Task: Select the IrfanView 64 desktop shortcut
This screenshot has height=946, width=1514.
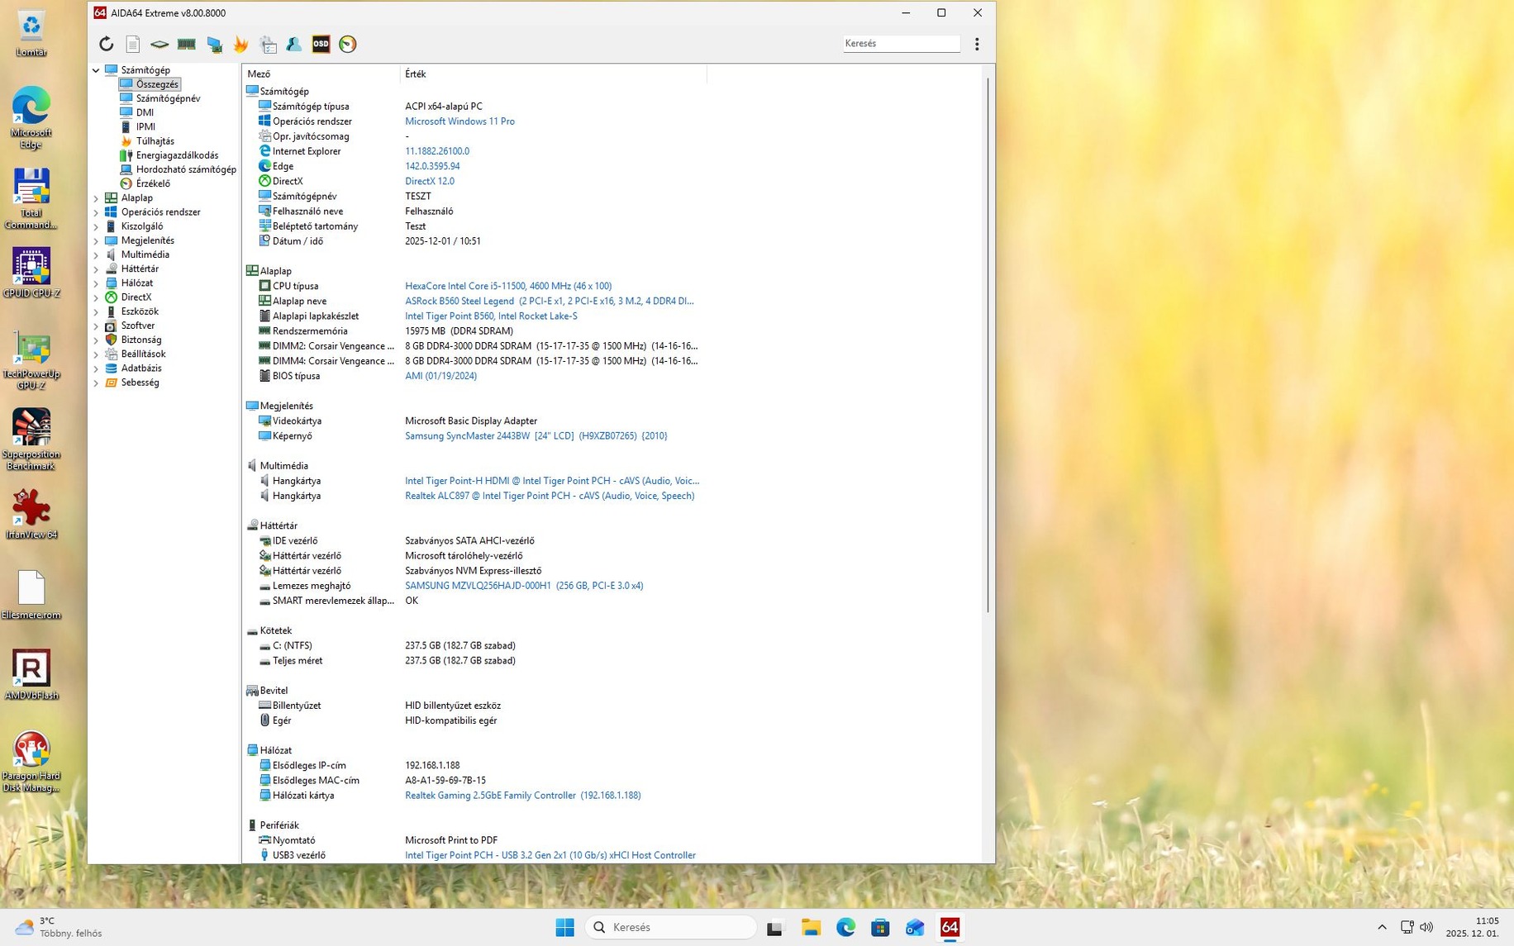Action: point(31,514)
